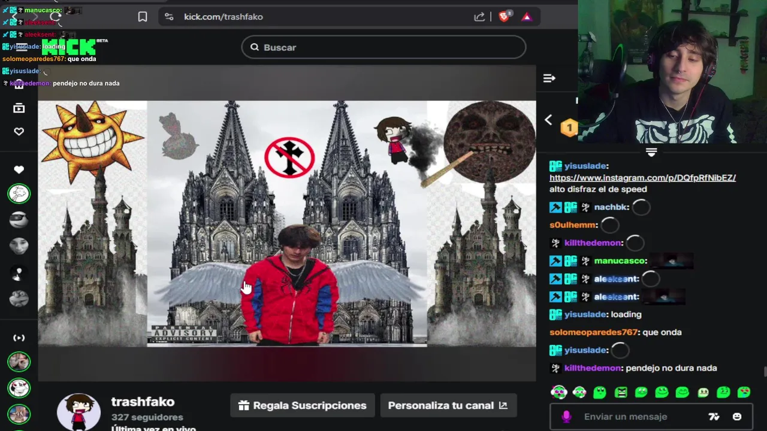Toggle the chat panel menu lines icon
Viewport: 767px width, 431px height.
coord(549,78)
